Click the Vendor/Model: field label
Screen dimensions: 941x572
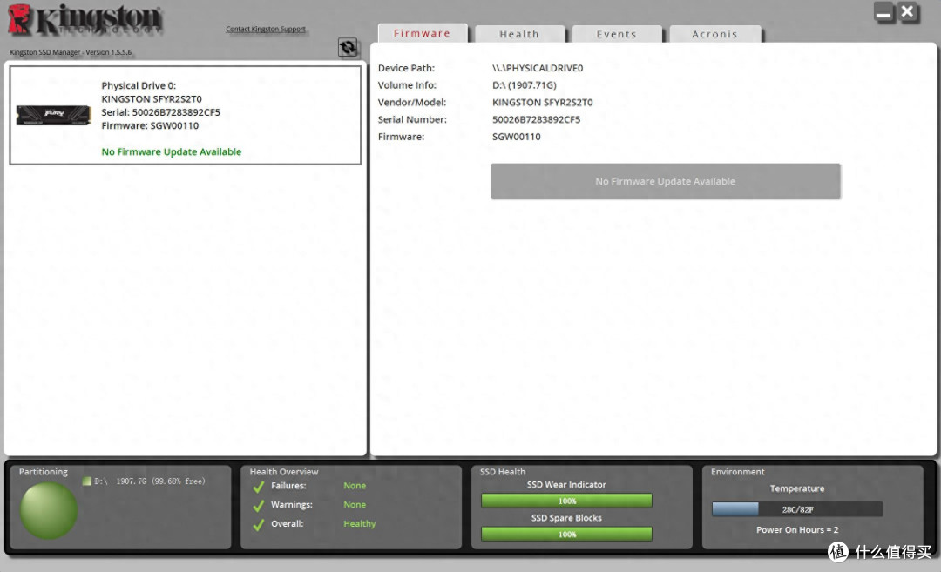pyautogui.click(x=411, y=103)
